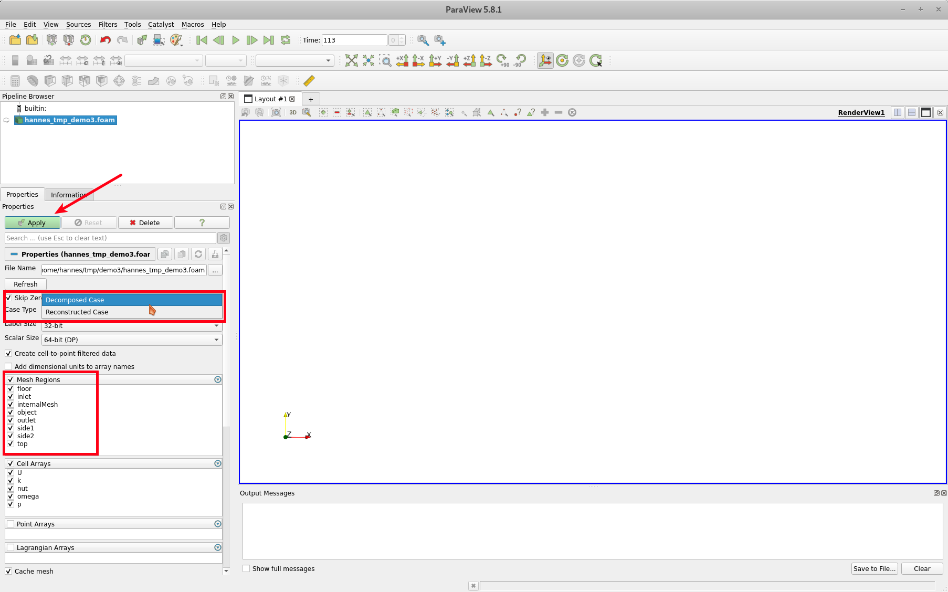The image size is (948, 592).
Task: Click the green Apply button
Action: 33,223
